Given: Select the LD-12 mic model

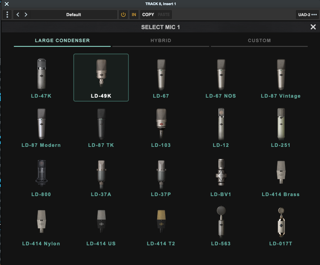Looking at the screenshot, I should (x=221, y=128).
